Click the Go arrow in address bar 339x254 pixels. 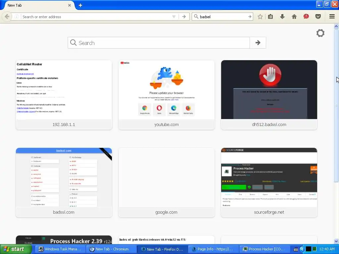(x=184, y=17)
